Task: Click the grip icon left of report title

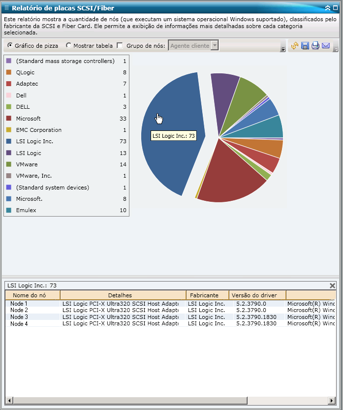Action: pos(7,8)
